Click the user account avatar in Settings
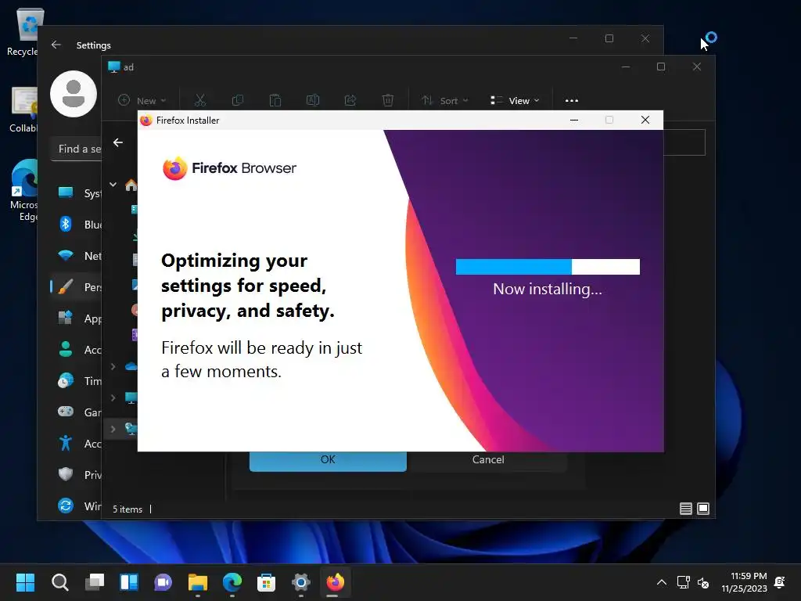The height and width of the screenshot is (601, 801). pos(74,94)
